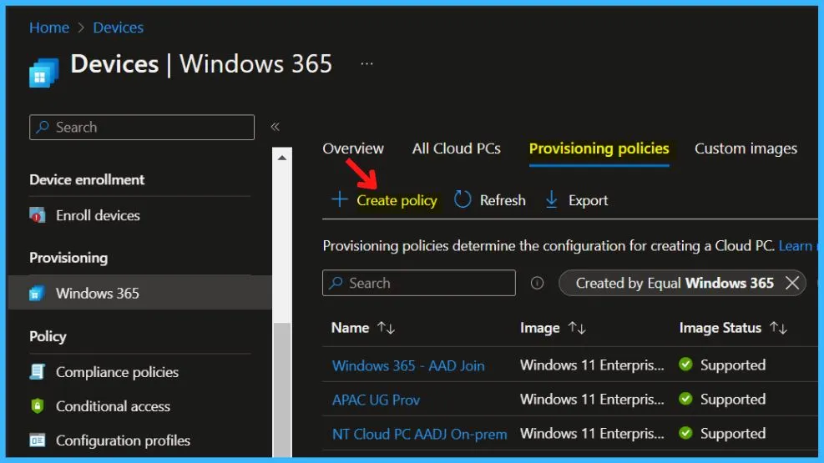Click the Configuration profiles icon
Screen dimensions: 824x463
coord(38,440)
